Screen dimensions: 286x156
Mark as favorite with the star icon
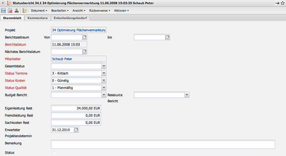(283, 3)
